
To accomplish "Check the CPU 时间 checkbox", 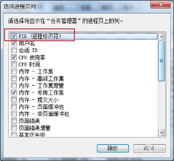I will tap(14, 64).
